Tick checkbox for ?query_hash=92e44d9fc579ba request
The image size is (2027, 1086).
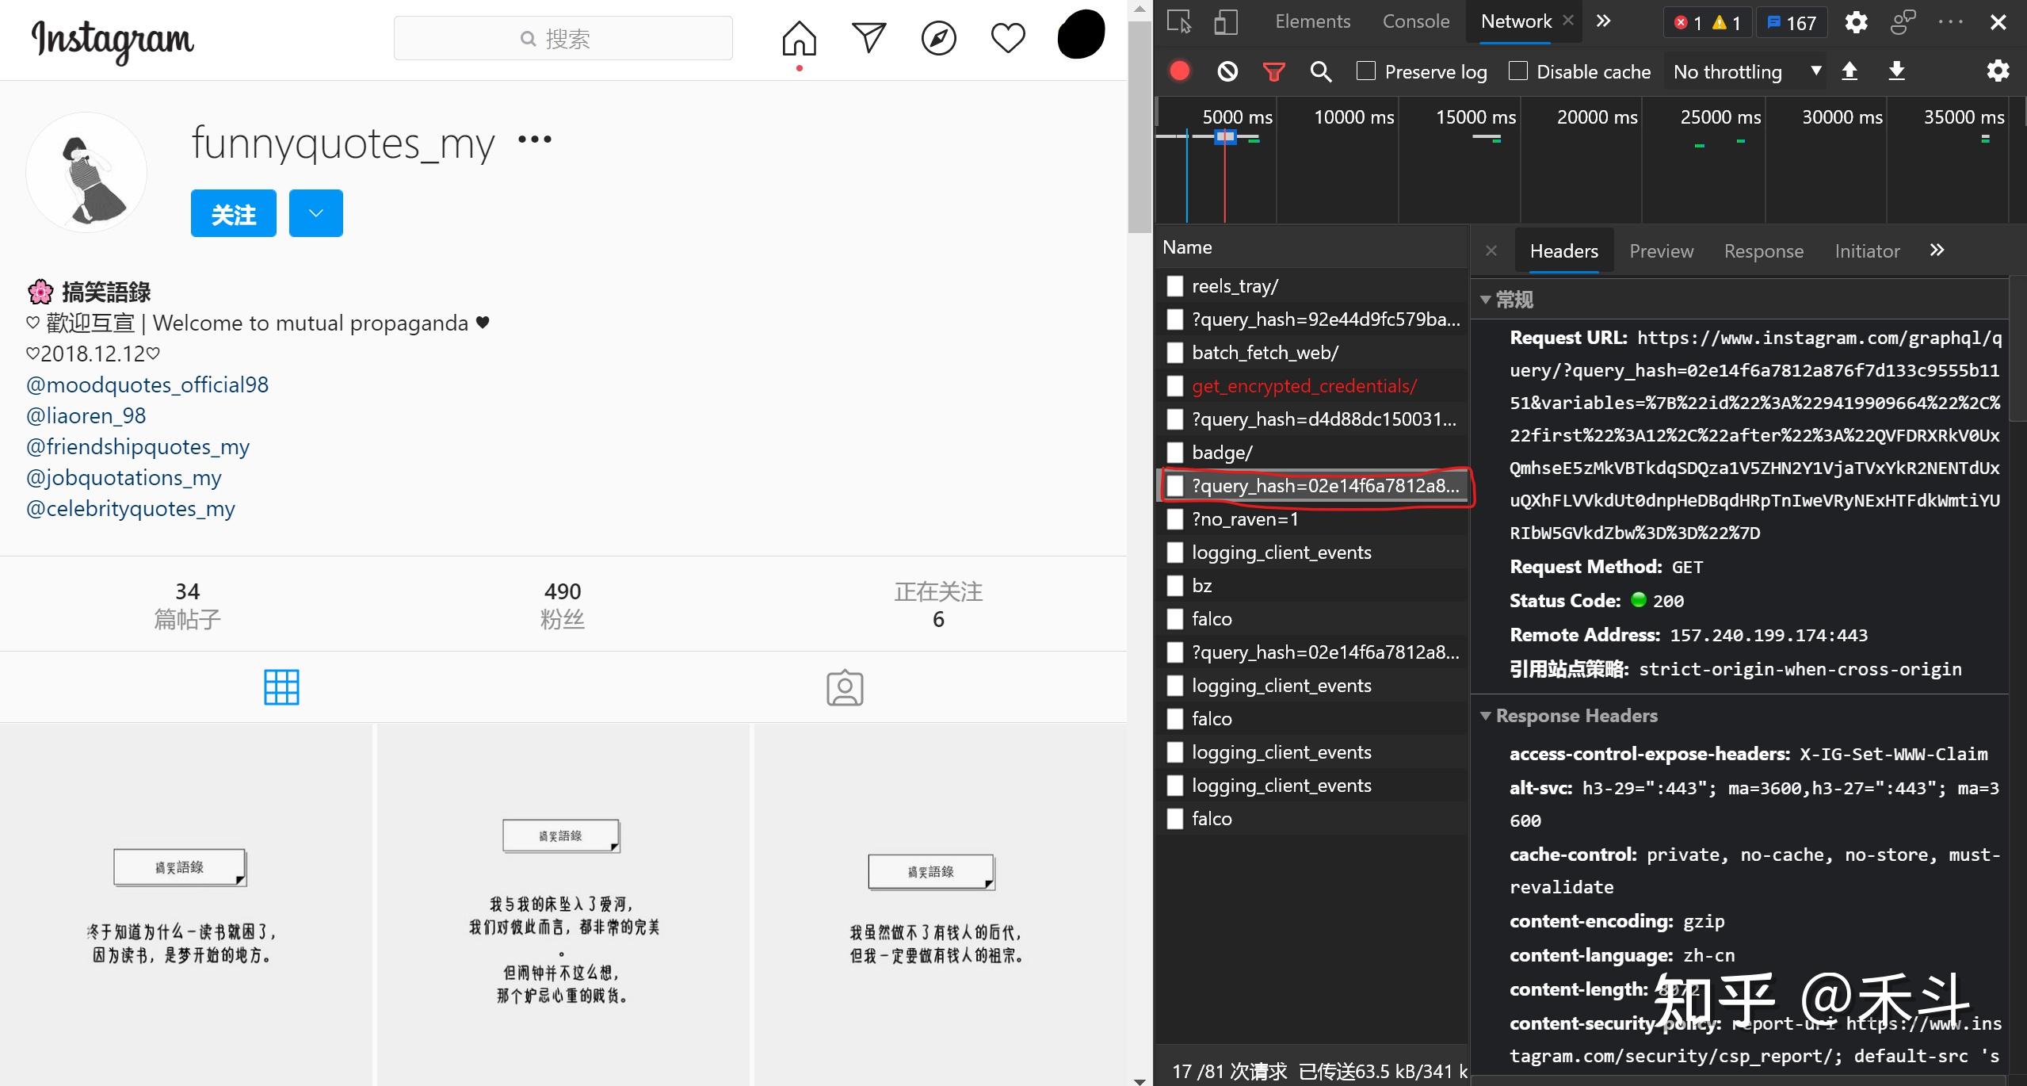[1175, 319]
